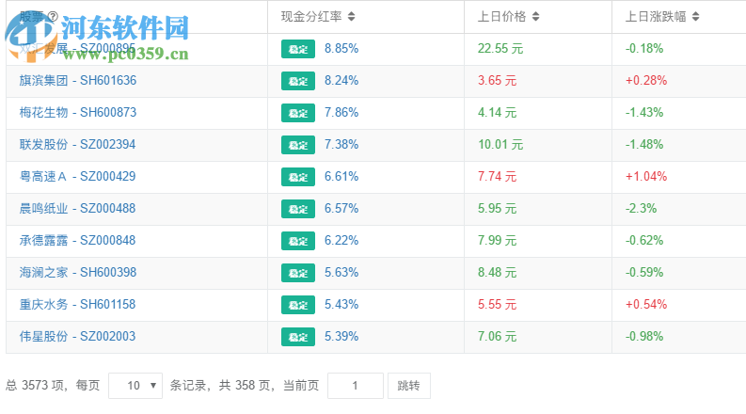Click the 上日价格 column header text
The height and width of the screenshot is (414, 746).
click(502, 17)
